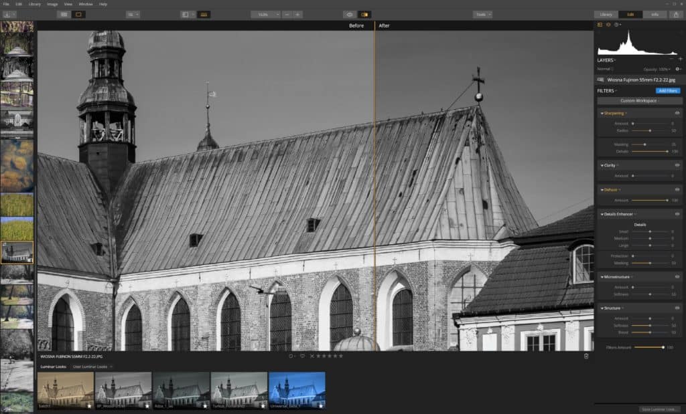Toggle the filmstrip looks panel icon
This screenshot has width=686, height=414.
[204, 14]
